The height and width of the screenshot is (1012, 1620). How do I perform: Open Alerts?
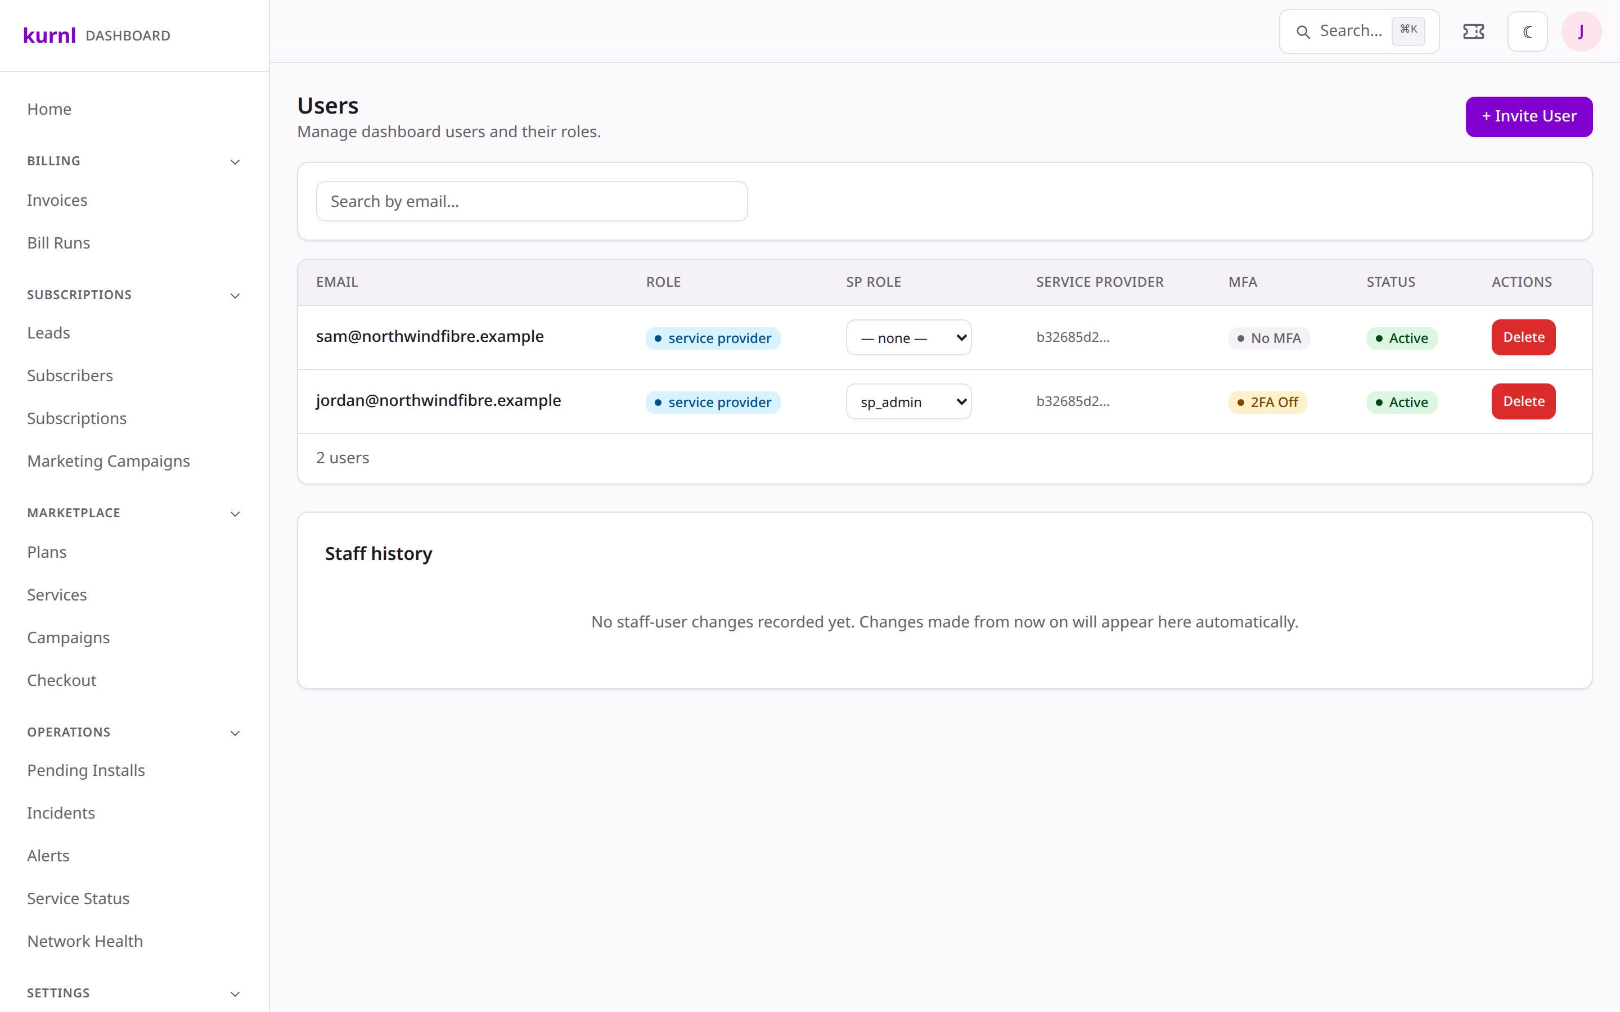pos(48,856)
